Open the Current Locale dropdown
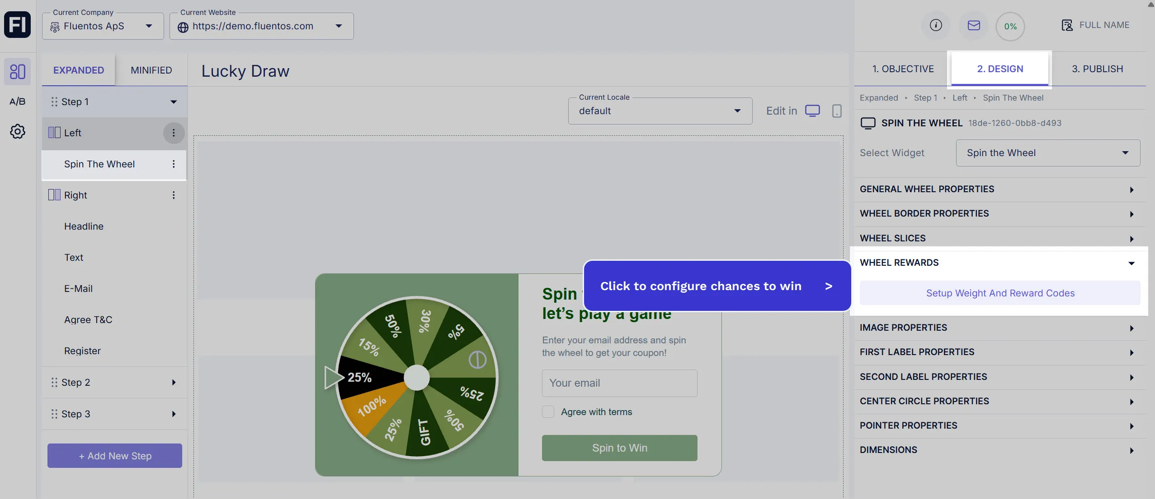The width and height of the screenshot is (1155, 499). click(x=660, y=111)
